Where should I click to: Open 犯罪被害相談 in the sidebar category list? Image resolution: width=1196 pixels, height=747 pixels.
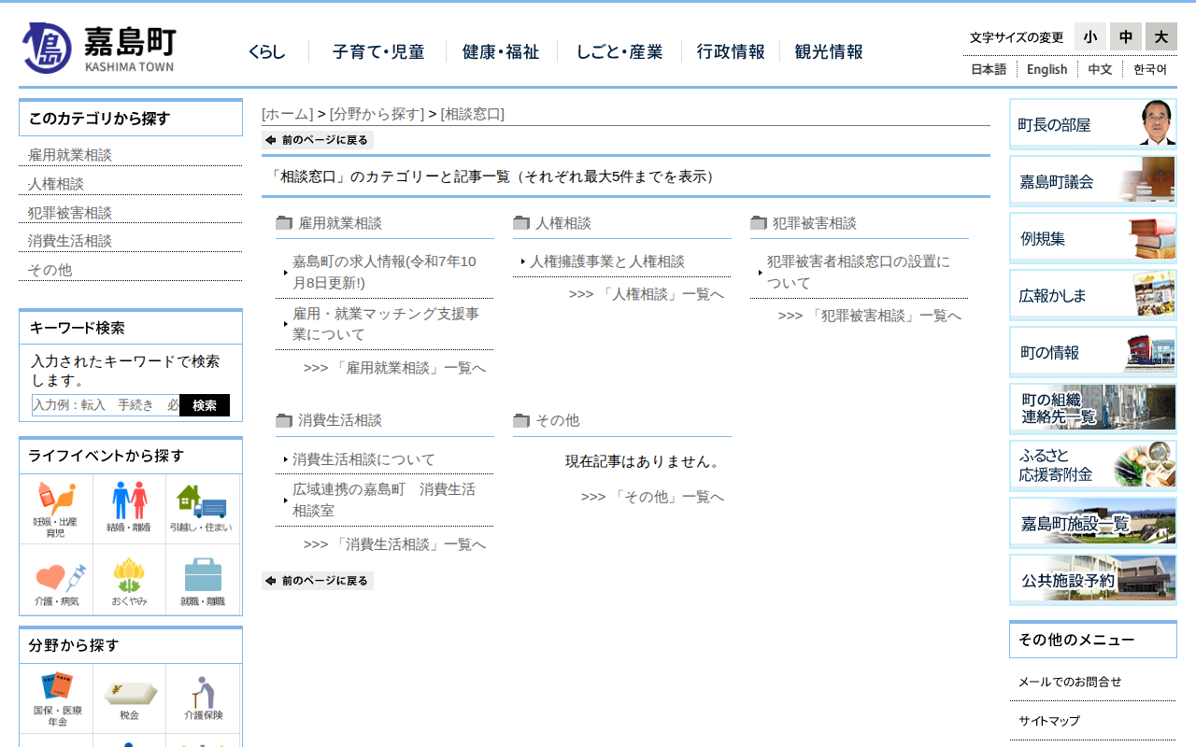click(70, 213)
